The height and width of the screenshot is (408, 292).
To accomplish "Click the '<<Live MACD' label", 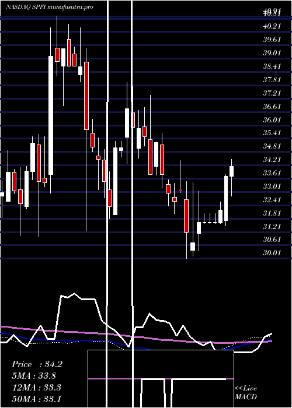I will (x=246, y=393).
